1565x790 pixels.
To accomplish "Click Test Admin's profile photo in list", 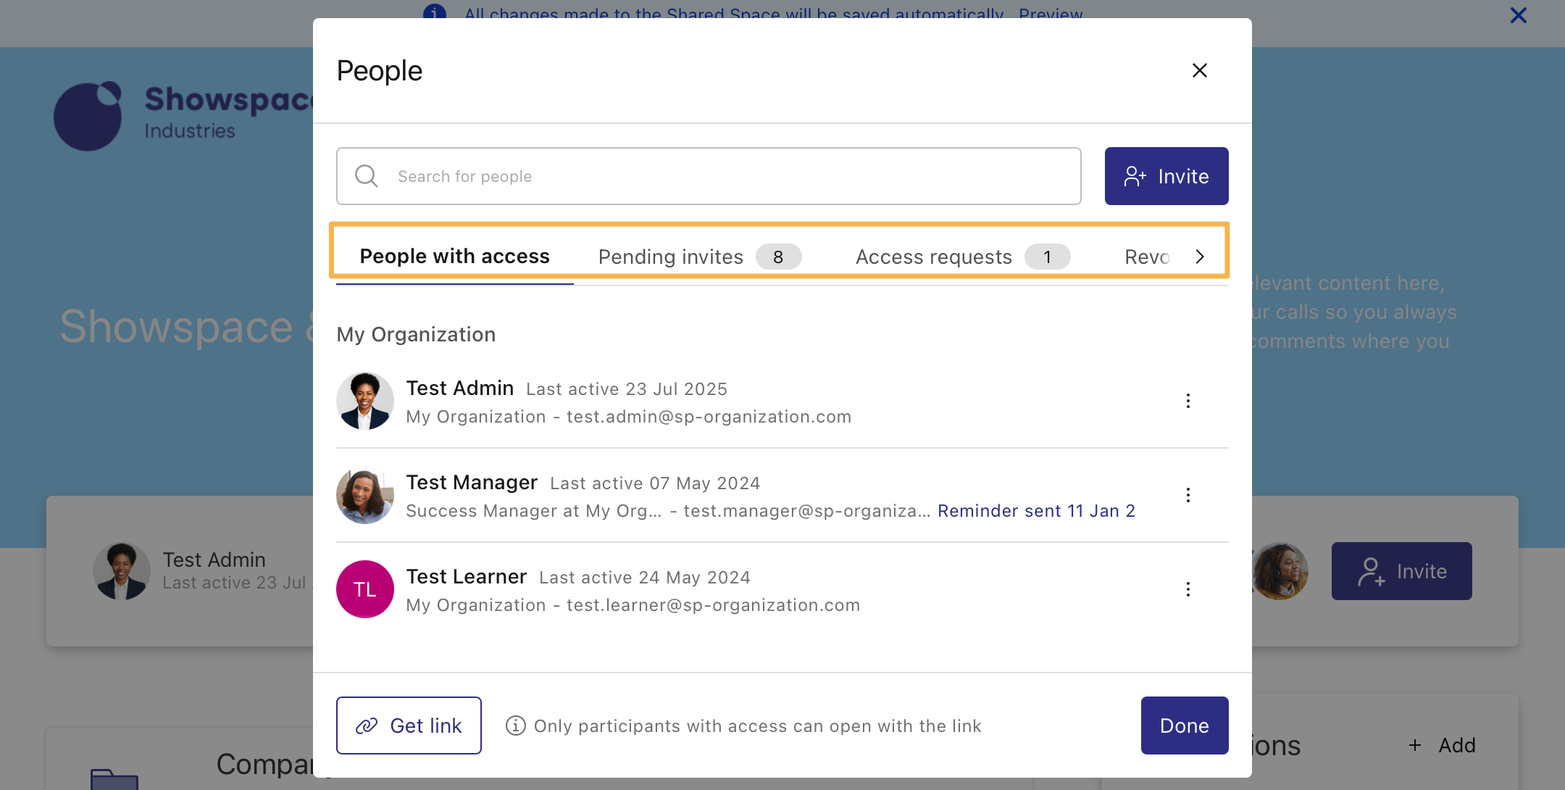I will click(365, 401).
